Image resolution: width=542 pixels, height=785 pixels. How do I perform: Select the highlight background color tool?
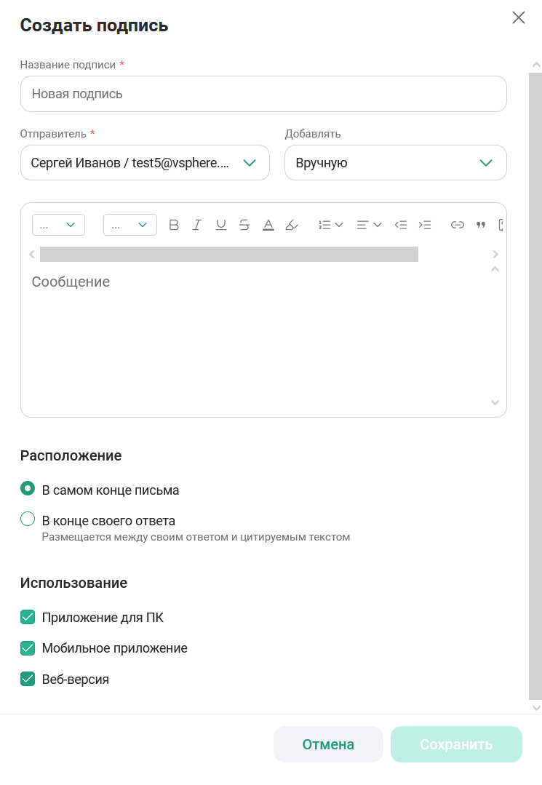click(x=292, y=225)
